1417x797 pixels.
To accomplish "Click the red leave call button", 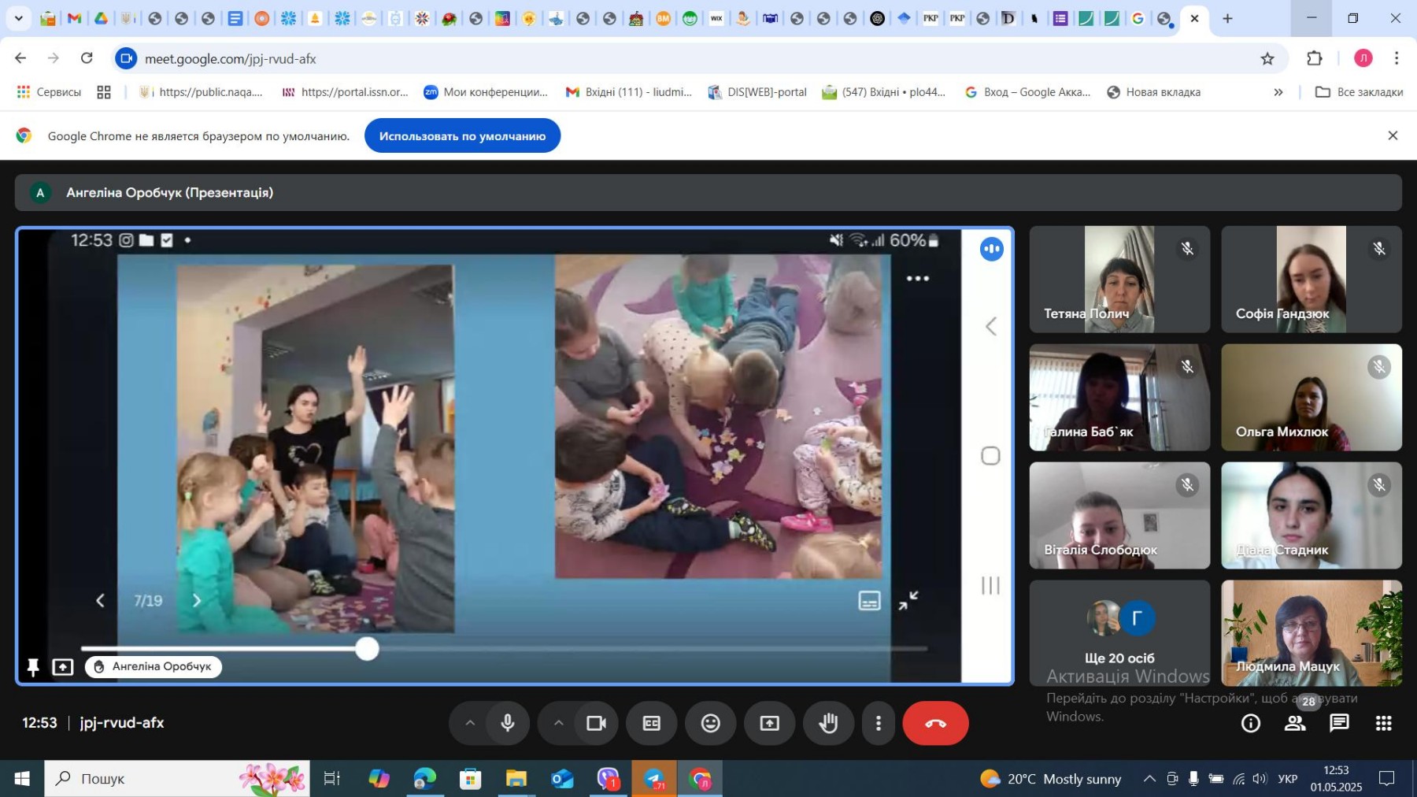I will tap(935, 723).
